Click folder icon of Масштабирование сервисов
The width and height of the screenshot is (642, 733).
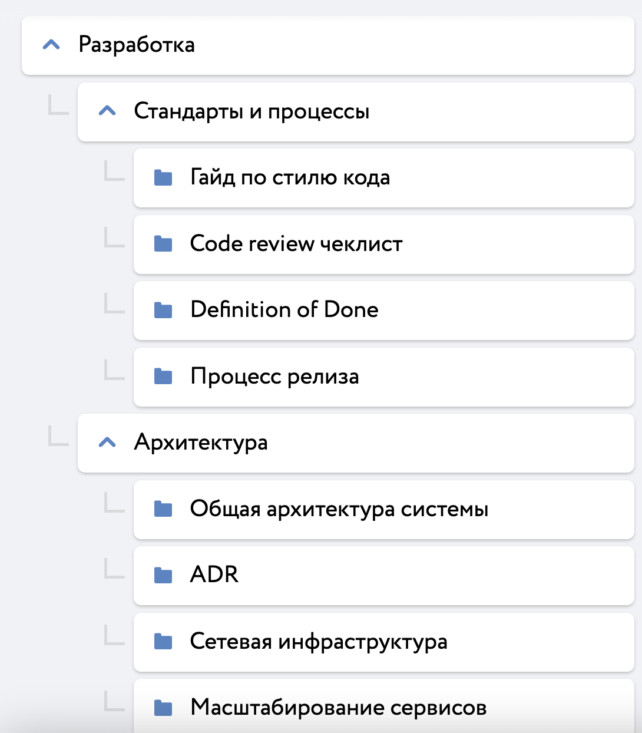coord(163,708)
